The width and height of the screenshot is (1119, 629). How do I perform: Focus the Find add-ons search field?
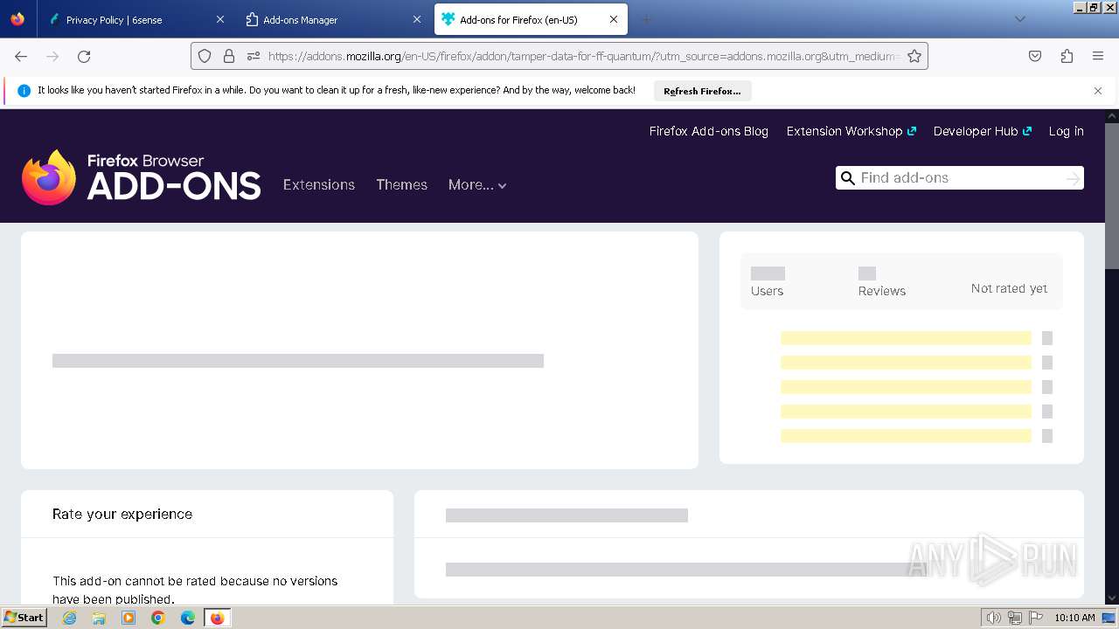(x=959, y=177)
